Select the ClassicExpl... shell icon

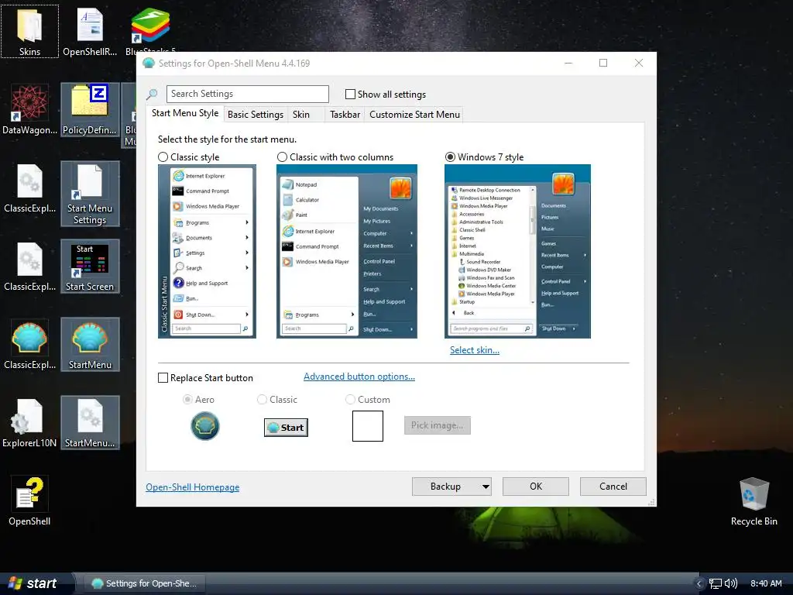pos(29,345)
